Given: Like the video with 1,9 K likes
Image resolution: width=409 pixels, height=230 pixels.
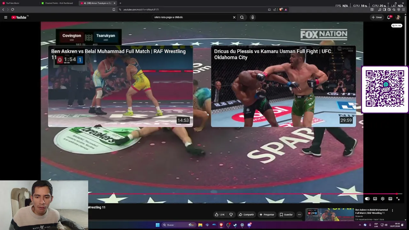Looking at the screenshot, I should pyautogui.click(x=220, y=215).
